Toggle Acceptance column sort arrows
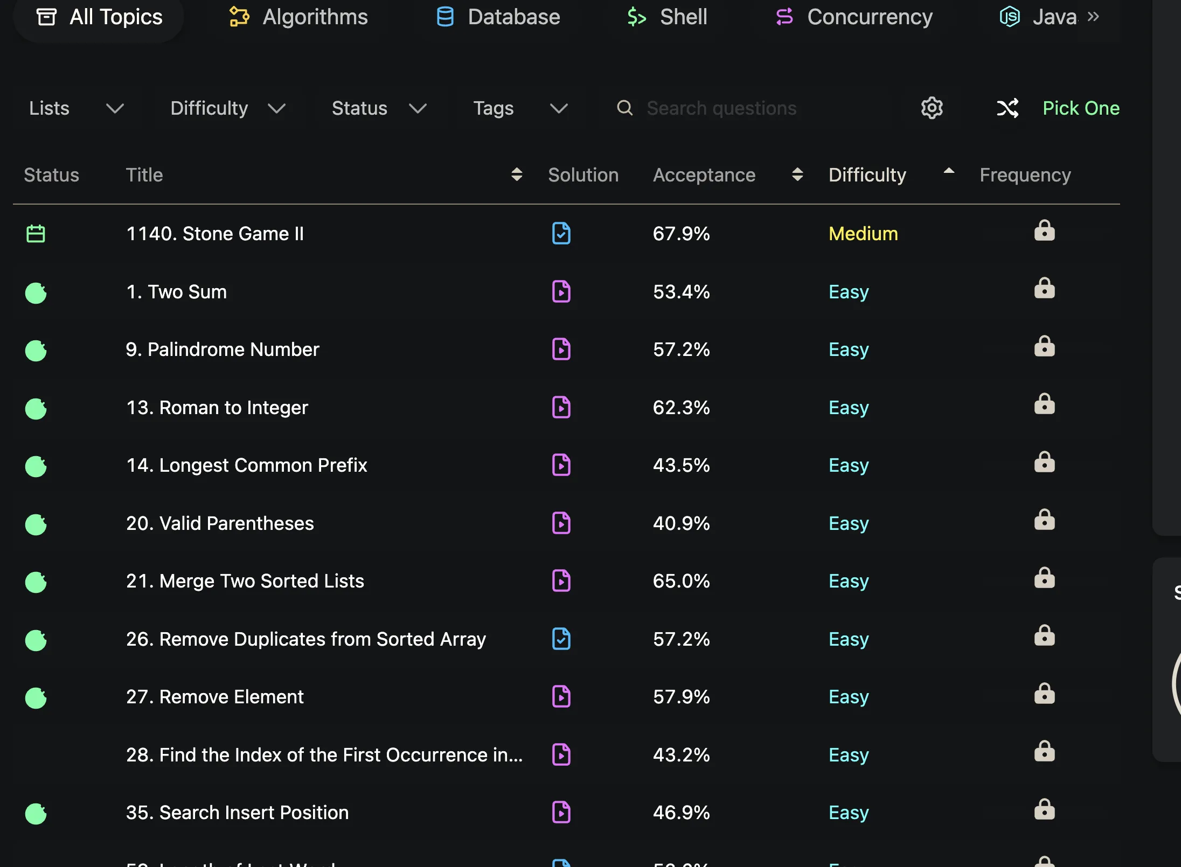The width and height of the screenshot is (1181, 867). [797, 174]
